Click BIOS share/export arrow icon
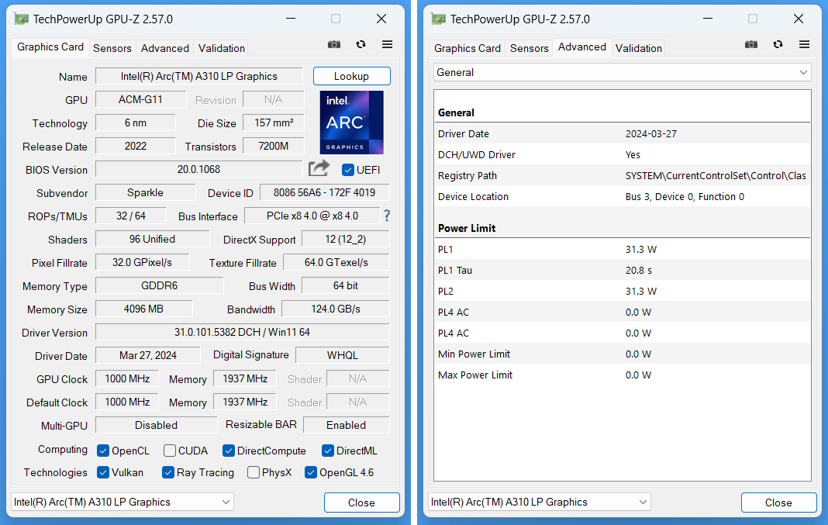This screenshot has width=828, height=525. point(319,168)
